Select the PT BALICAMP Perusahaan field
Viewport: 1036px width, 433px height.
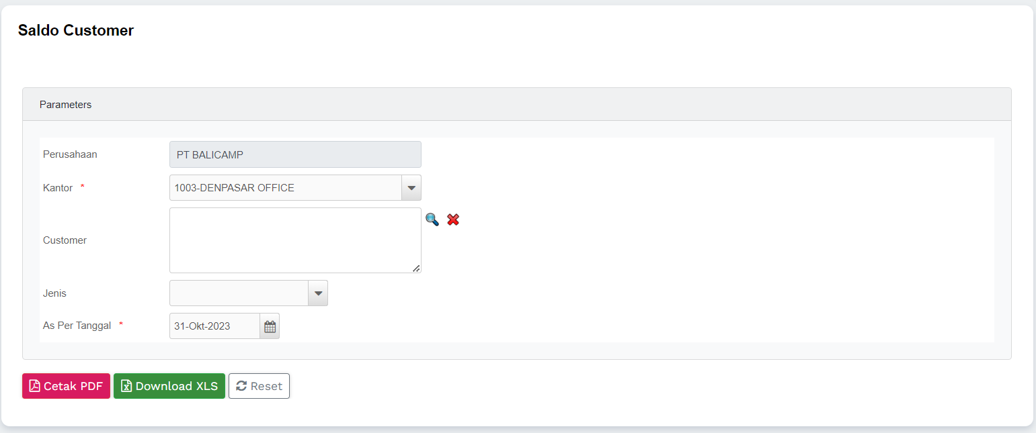click(295, 154)
